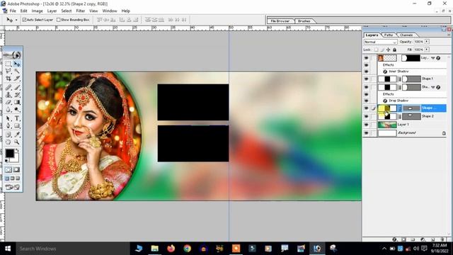Select the Type tool
Viewport: 453px width, 255px height.
point(17,118)
